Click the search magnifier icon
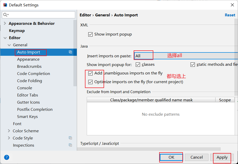The height and width of the screenshot is (164, 238). [x=5, y=15]
